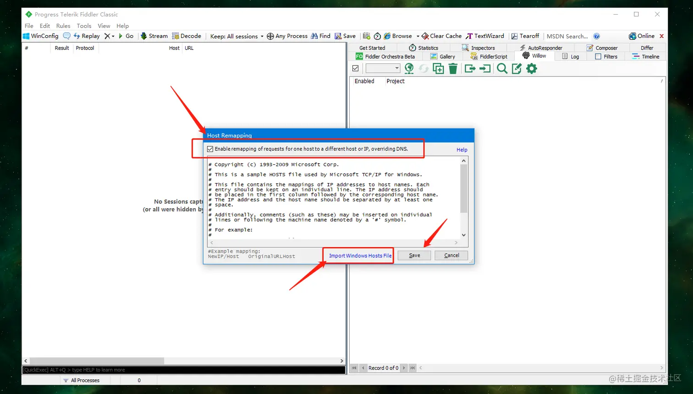Click the camera screenshot icon

click(367, 36)
